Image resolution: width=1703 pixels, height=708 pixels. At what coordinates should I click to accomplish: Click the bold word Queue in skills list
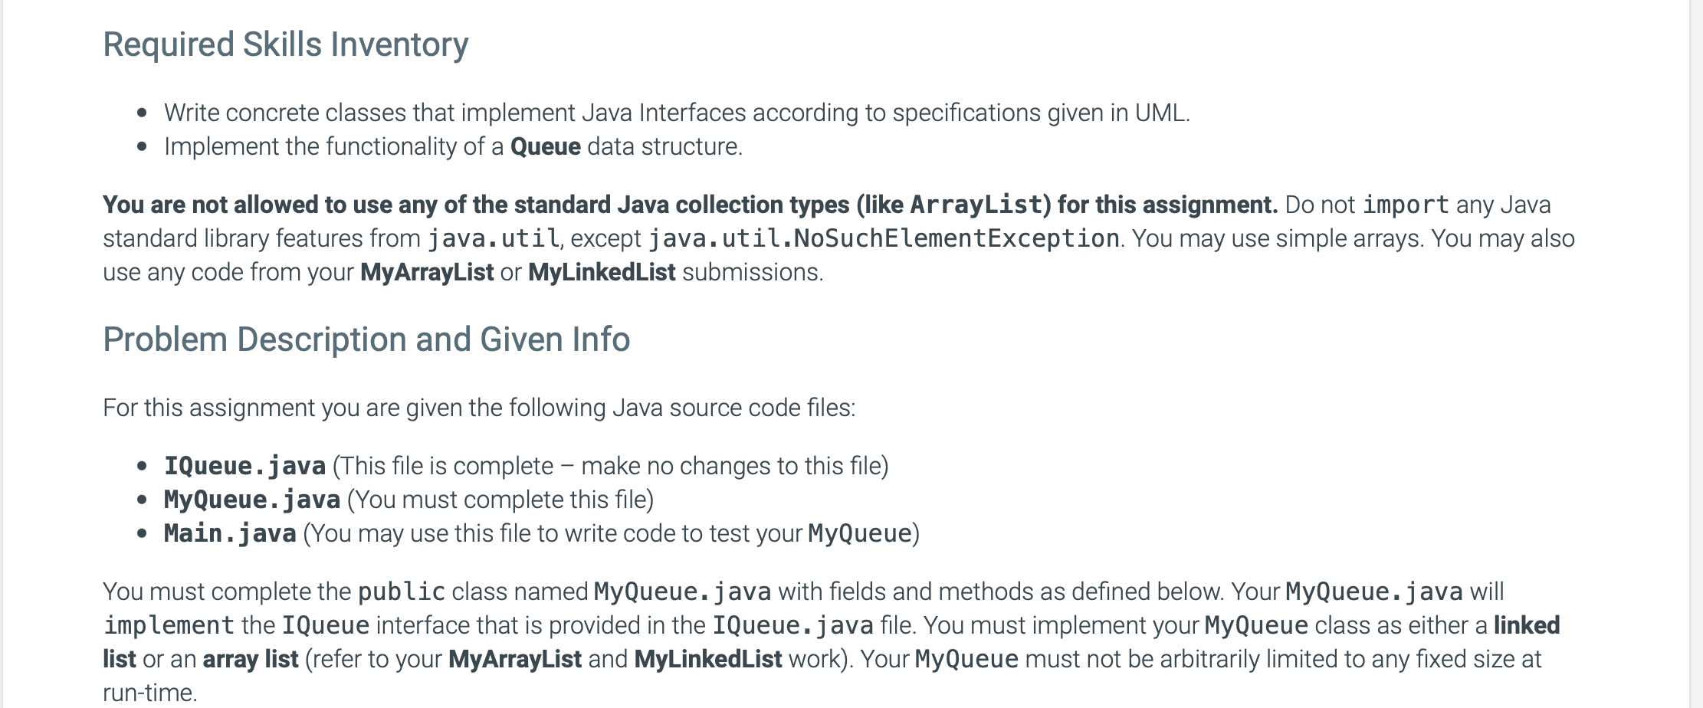(545, 146)
